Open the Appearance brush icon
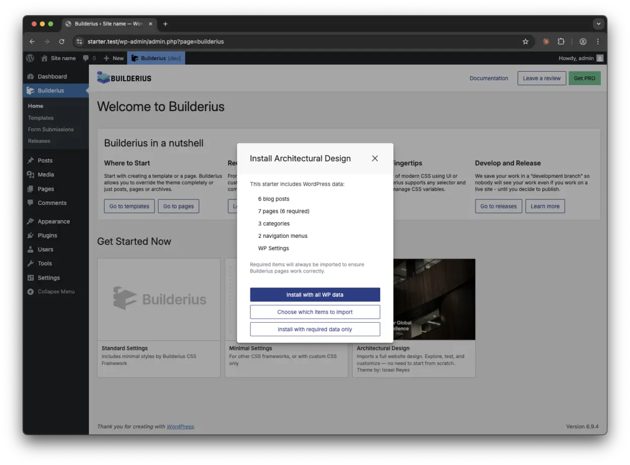The width and height of the screenshot is (630, 465). 31,221
